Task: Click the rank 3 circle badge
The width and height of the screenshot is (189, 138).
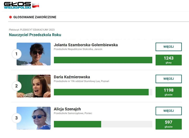Action: point(17,118)
